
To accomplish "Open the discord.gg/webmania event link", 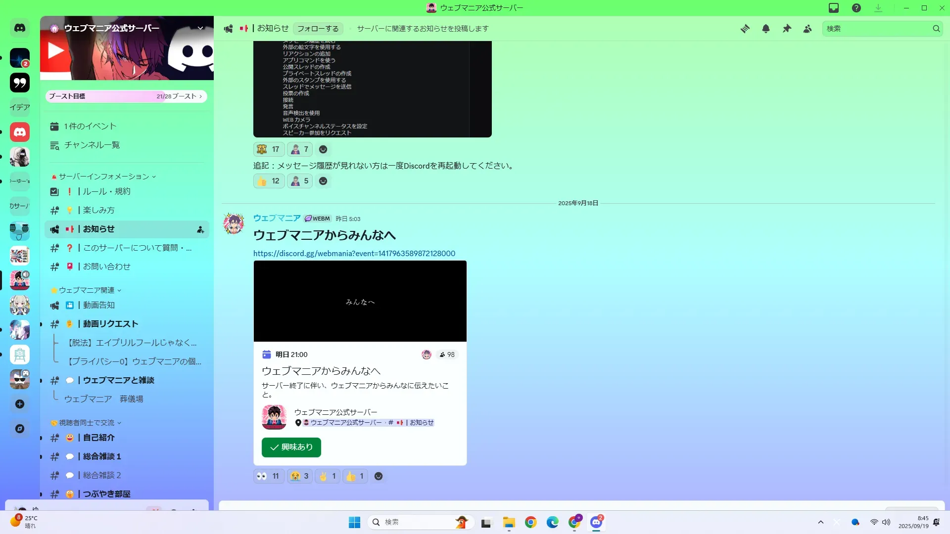I will [354, 253].
